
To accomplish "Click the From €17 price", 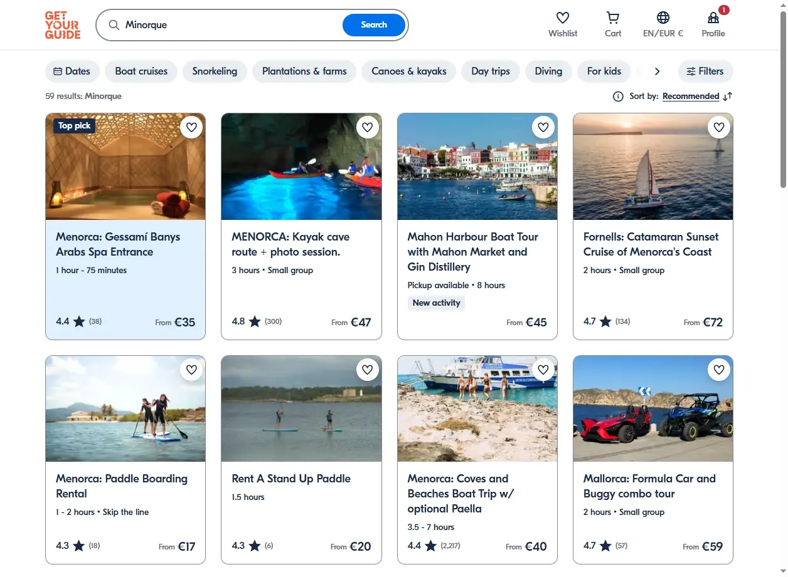I will click(177, 547).
